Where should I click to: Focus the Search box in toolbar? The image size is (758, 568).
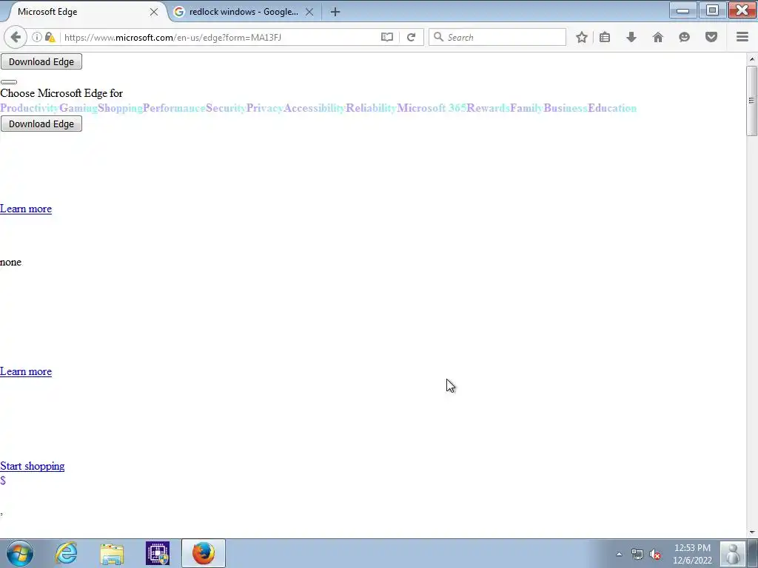pos(497,37)
